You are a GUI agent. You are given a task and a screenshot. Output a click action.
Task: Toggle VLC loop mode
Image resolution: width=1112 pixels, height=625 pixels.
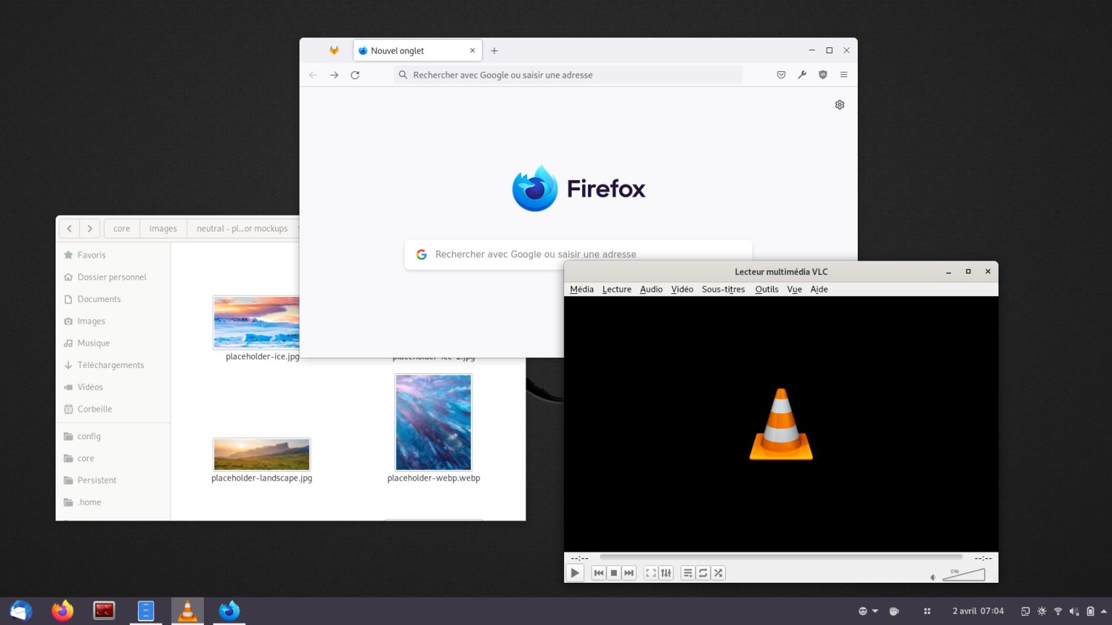point(703,572)
